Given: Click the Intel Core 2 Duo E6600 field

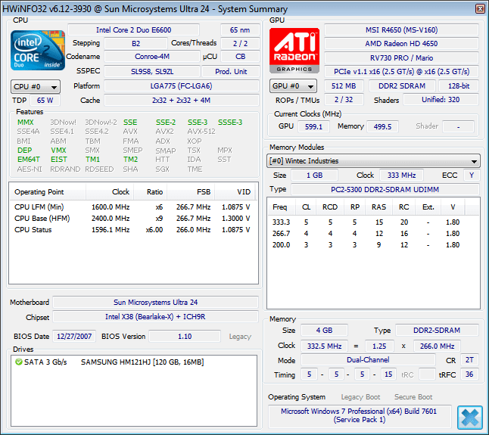Looking at the screenshot, I should tap(133, 30).
